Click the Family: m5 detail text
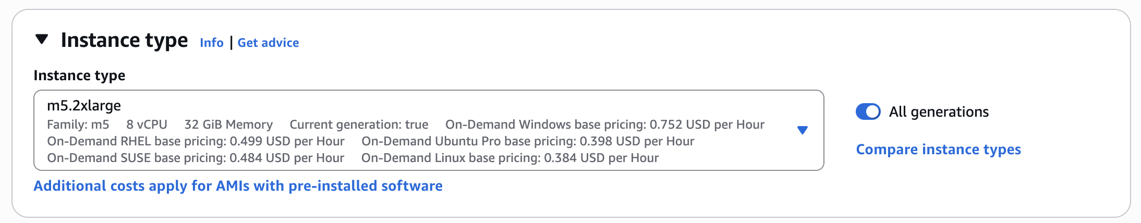Image resolution: width=1141 pixels, height=223 pixels. (x=78, y=125)
